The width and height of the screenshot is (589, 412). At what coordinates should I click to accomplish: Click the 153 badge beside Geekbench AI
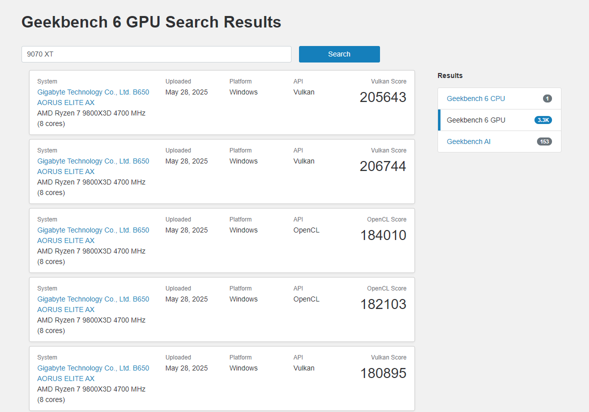click(544, 141)
